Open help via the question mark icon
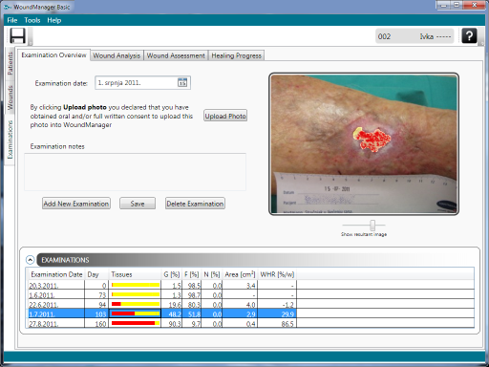 tap(469, 35)
